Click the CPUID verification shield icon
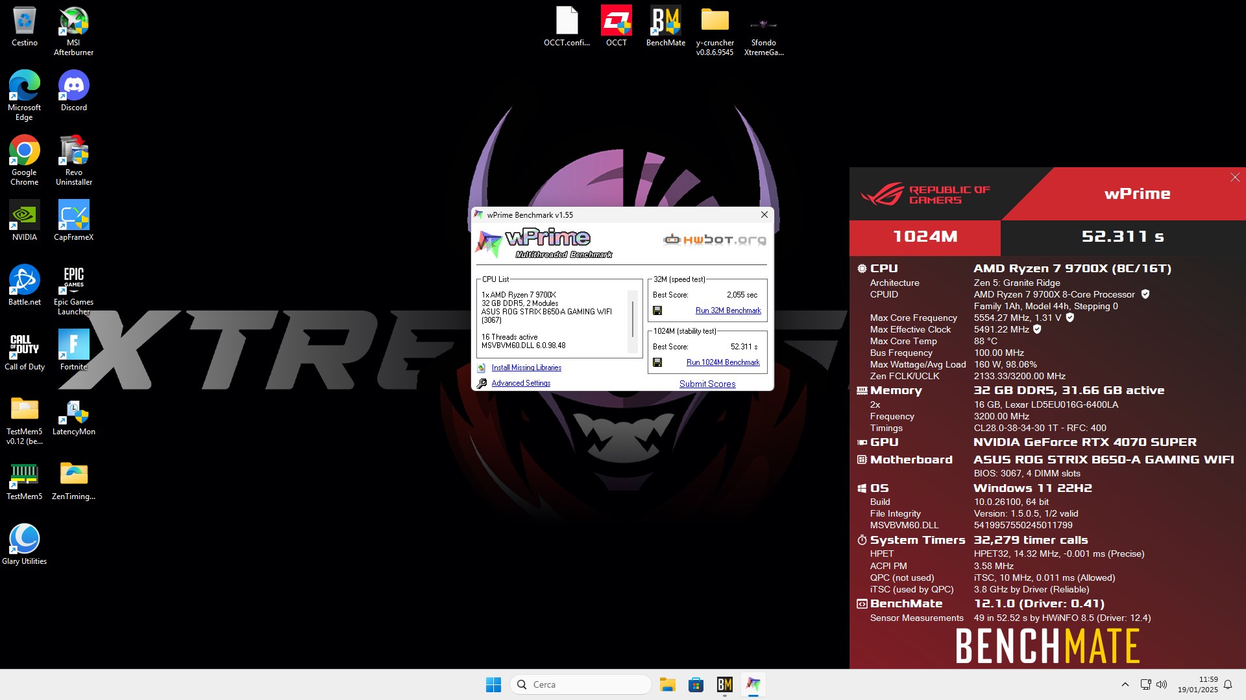1246x700 pixels. (1145, 294)
